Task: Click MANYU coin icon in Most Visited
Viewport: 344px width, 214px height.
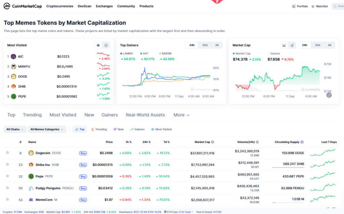Action: 13,67
